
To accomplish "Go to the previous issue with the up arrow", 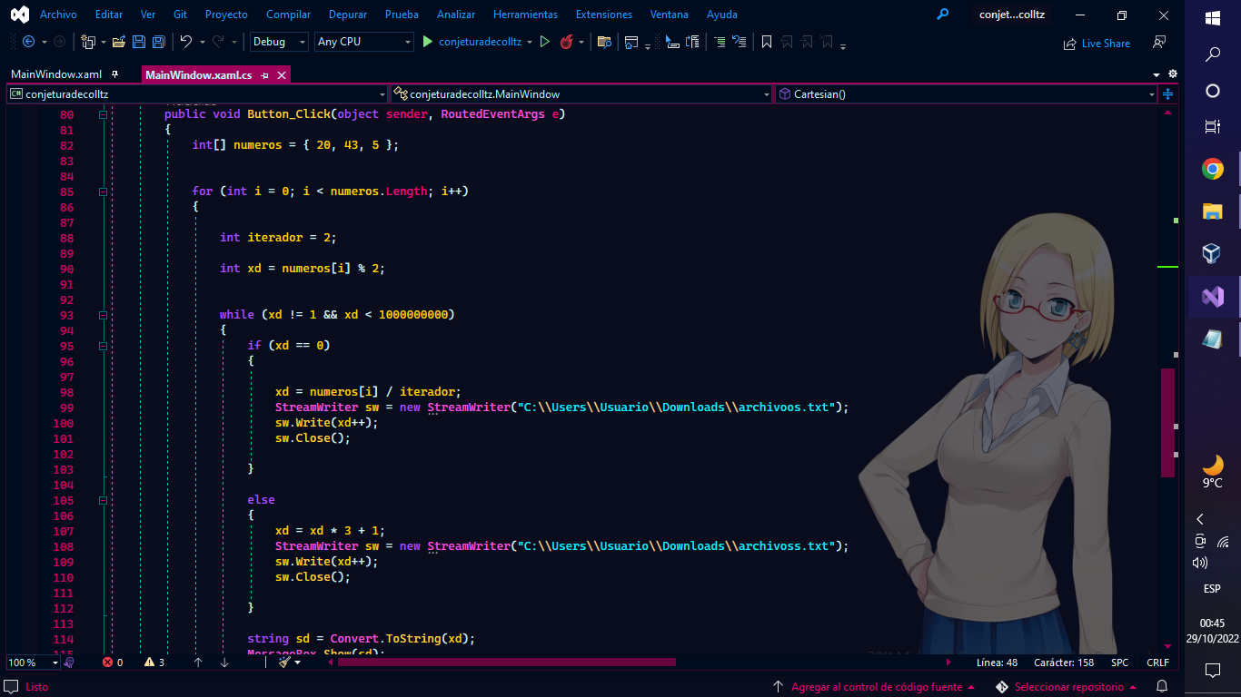I will coord(198,663).
